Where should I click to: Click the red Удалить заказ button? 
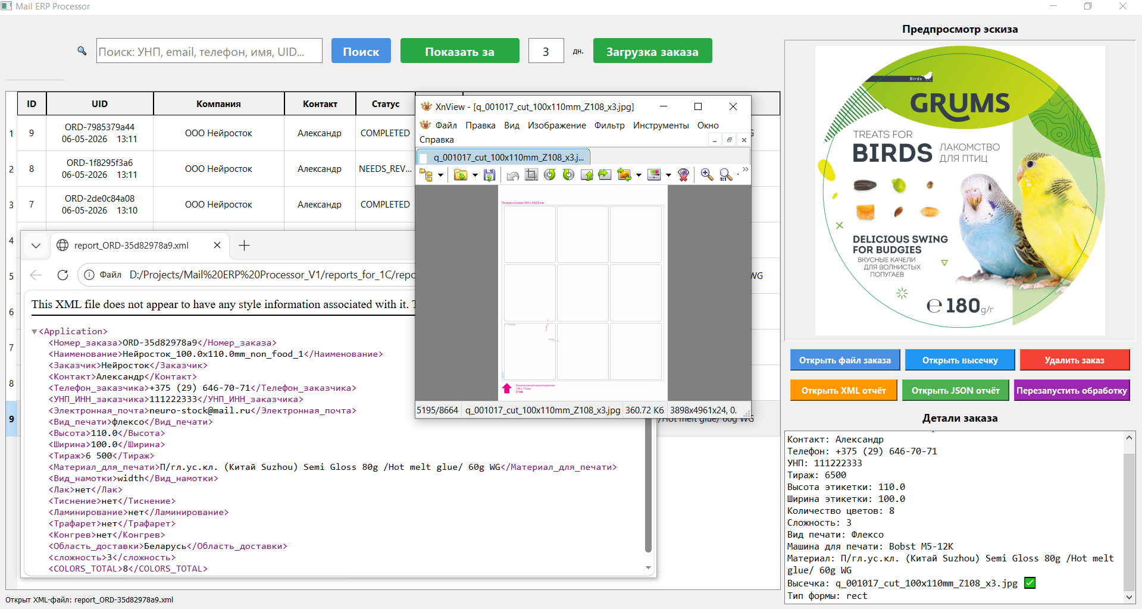point(1075,360)
